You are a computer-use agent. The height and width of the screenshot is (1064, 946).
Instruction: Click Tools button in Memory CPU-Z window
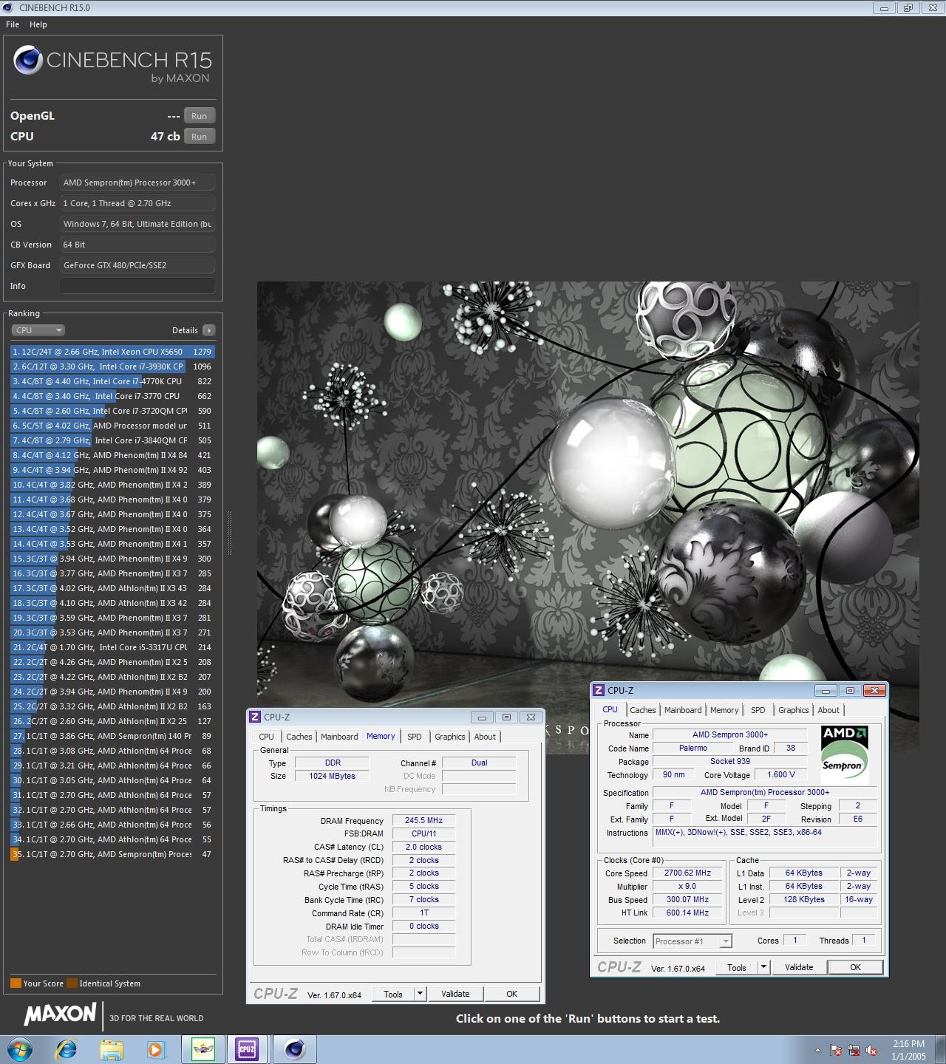393,994
